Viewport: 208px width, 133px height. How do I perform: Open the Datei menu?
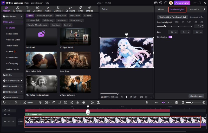27,3
